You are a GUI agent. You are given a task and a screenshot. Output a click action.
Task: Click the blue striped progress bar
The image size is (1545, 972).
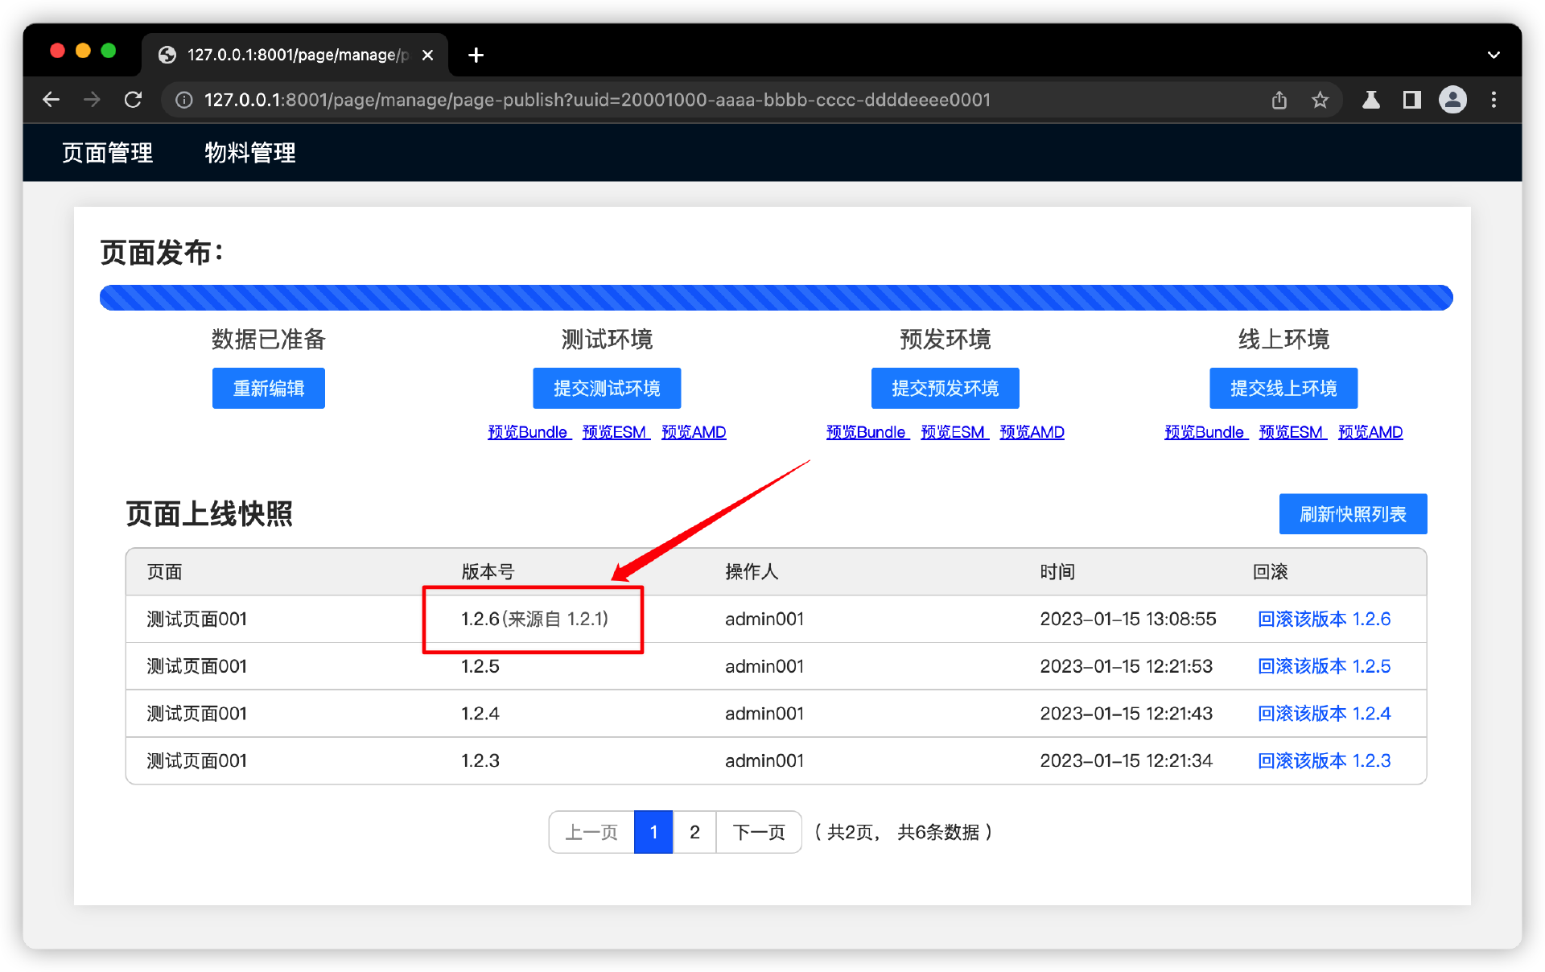tap(776, 298)
